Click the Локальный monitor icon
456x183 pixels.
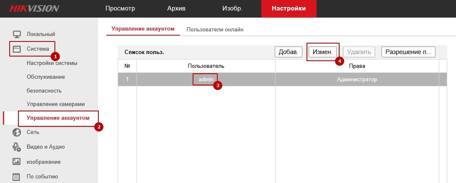pyautogui.click(x=17, y=34)
